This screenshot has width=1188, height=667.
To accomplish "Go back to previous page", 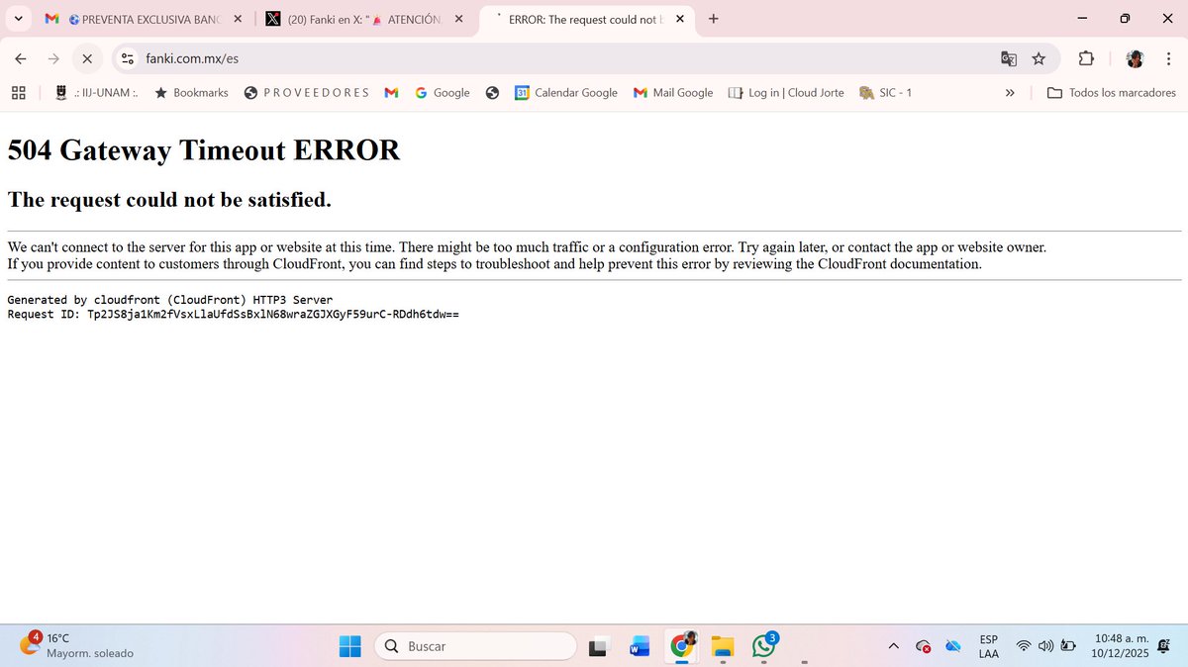I will (x=21, y=59).
